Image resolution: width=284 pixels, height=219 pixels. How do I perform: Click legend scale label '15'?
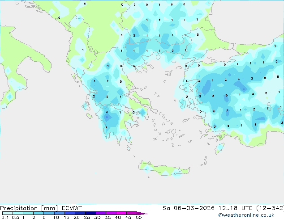pos(66,217)
